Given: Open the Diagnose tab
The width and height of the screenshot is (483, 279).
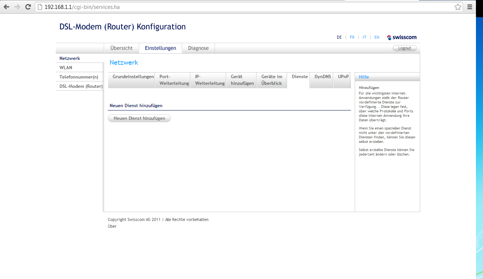Looking at the screenshot, I should tap(198, 48).
